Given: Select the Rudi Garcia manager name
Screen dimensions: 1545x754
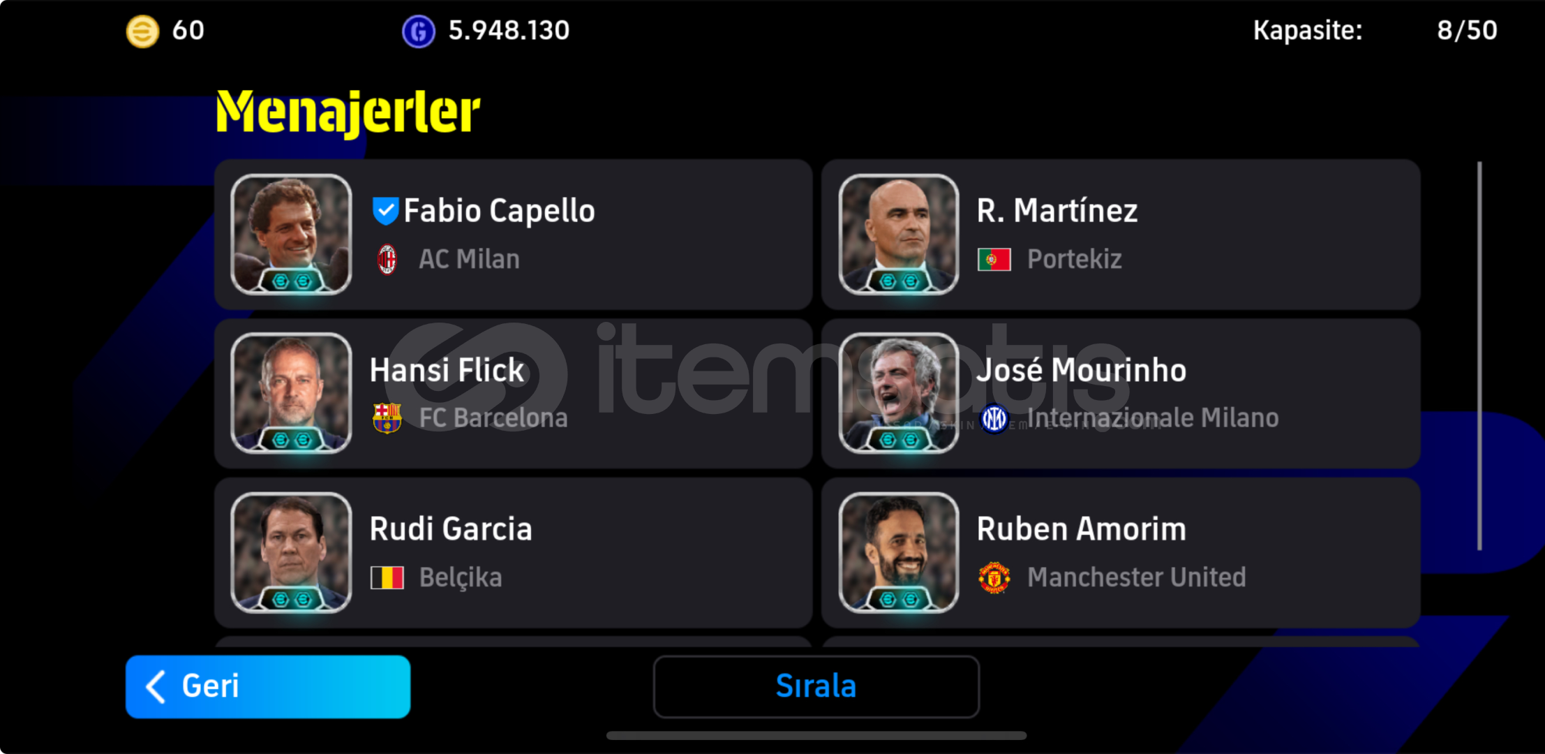Looking at the screenshot, I should [x=451, y=529].
